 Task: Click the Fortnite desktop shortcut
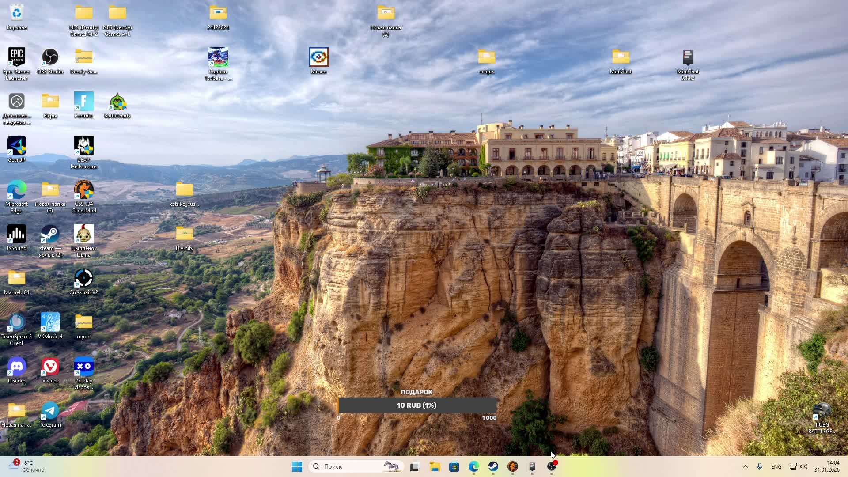click(83, 102)
